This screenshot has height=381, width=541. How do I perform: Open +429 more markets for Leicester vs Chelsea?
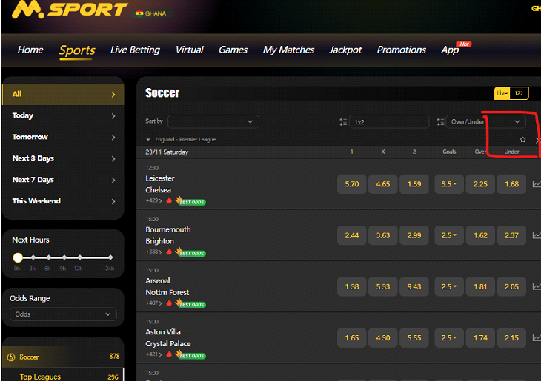point(153,200)
